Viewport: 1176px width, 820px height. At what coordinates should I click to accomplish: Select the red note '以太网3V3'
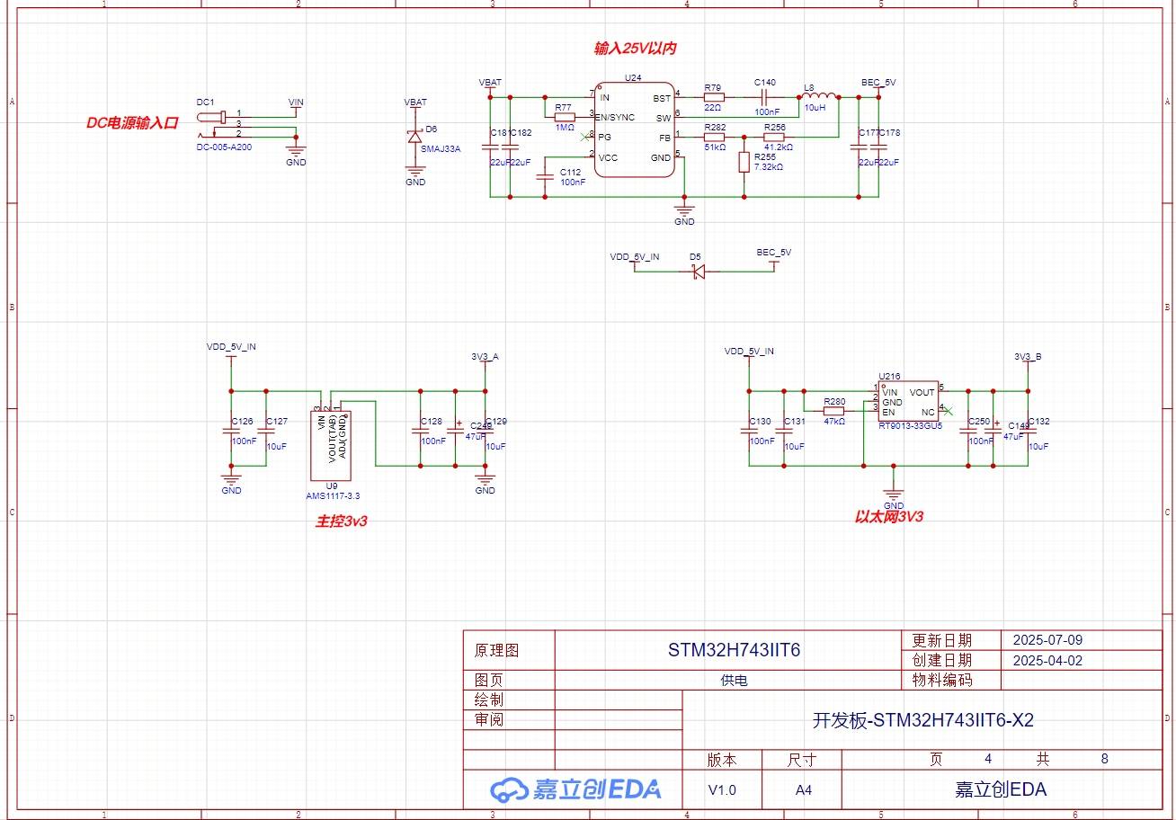click(889, 517)
